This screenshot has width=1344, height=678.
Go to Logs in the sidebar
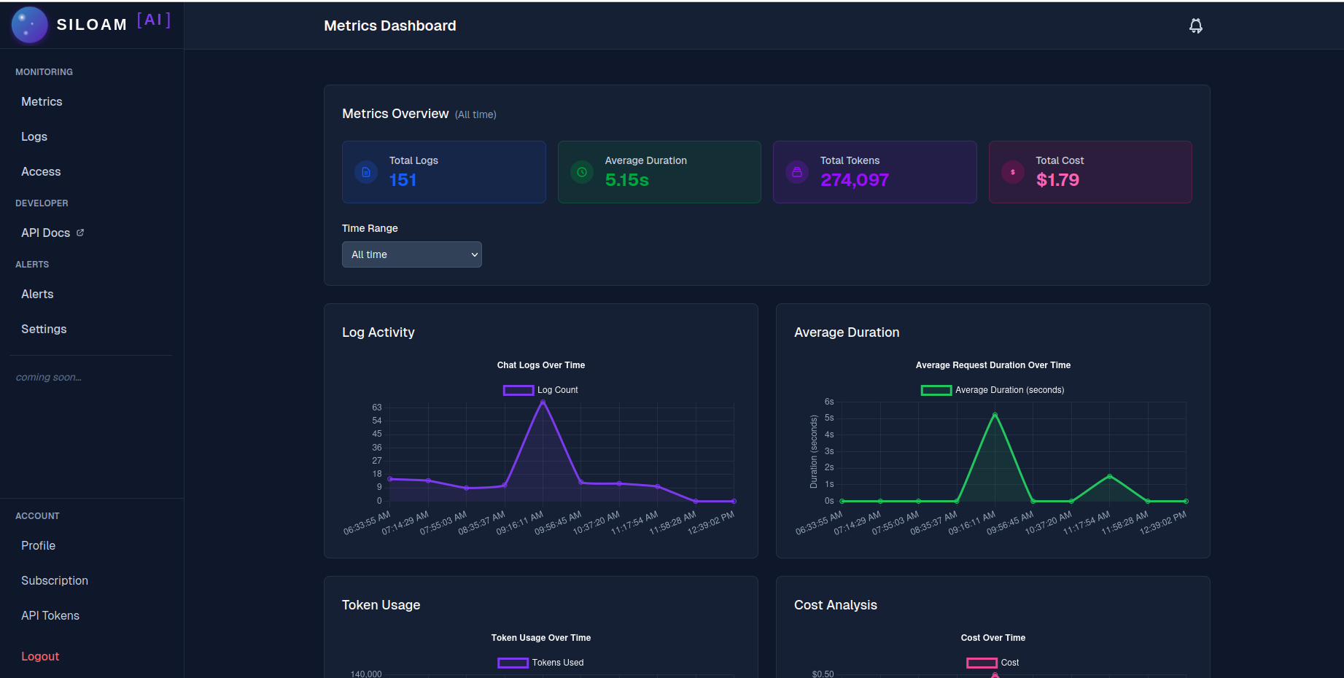pyautogui.click(x=34, y=136)
